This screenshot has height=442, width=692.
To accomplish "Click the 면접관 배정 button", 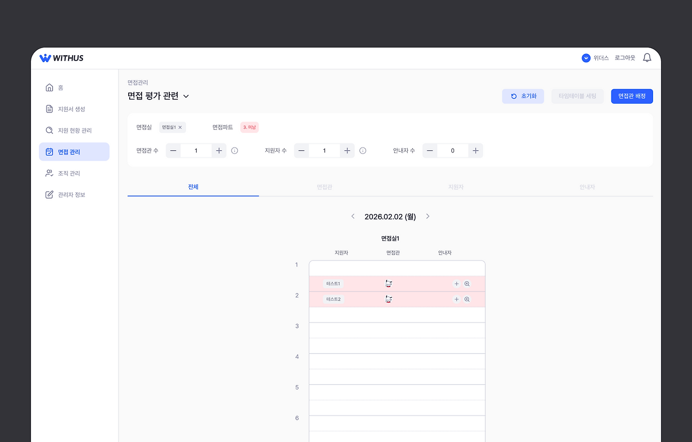I will (632, 96).
